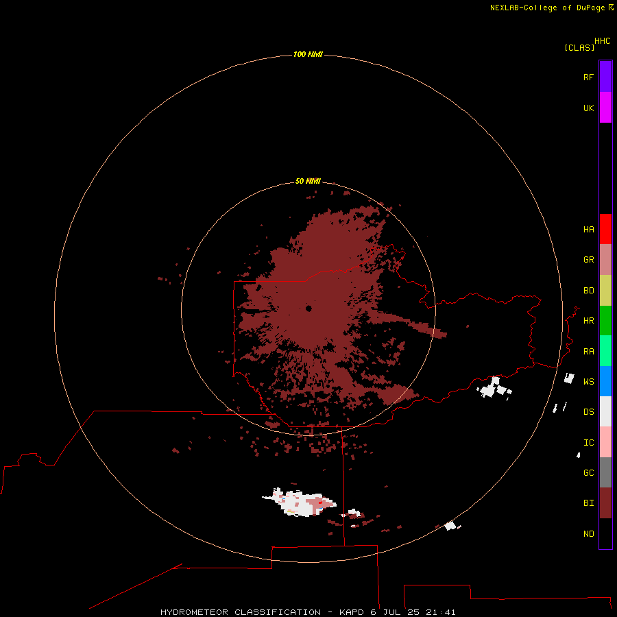Click the GR legend label
Screen dimensions: 617x617
(588, 260)
